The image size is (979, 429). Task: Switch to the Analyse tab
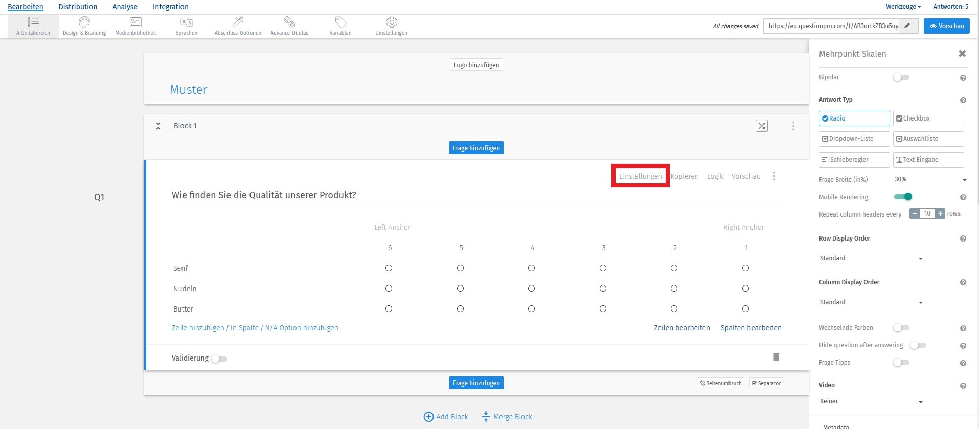(x=125, y=7)
